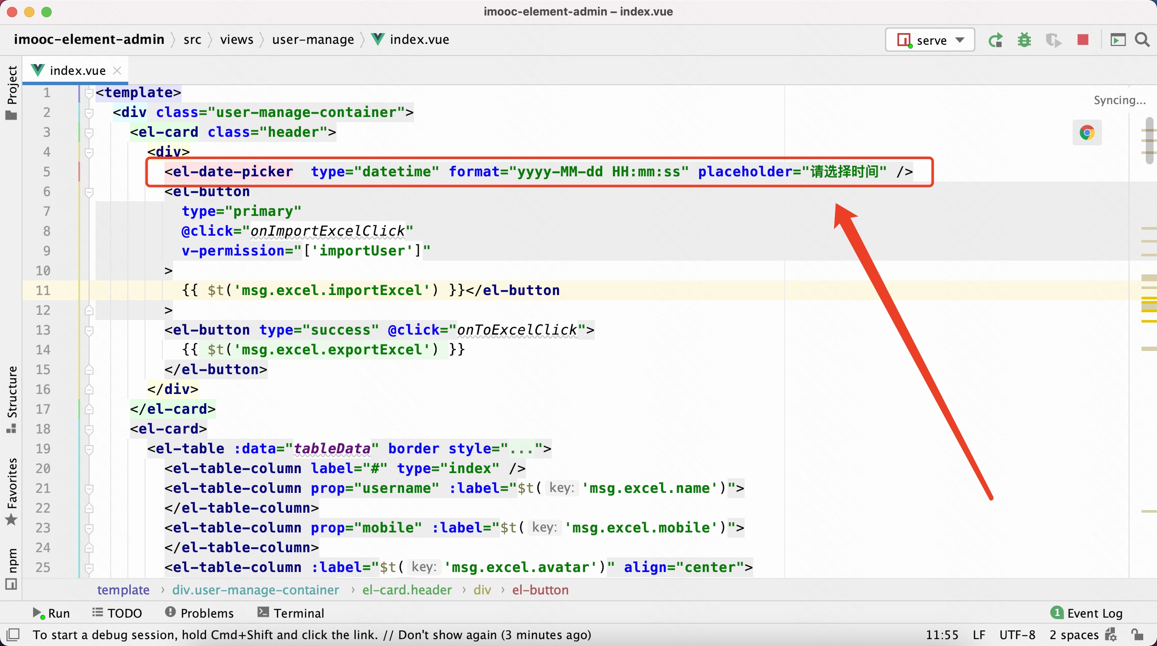
Task: Click template in bottom code breadcrumb
Action: click(123, 590)
